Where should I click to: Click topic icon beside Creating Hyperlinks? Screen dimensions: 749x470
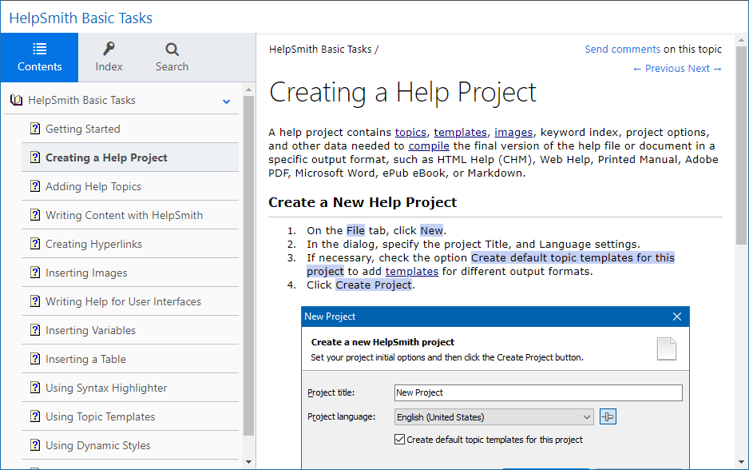tap(35, 243)
